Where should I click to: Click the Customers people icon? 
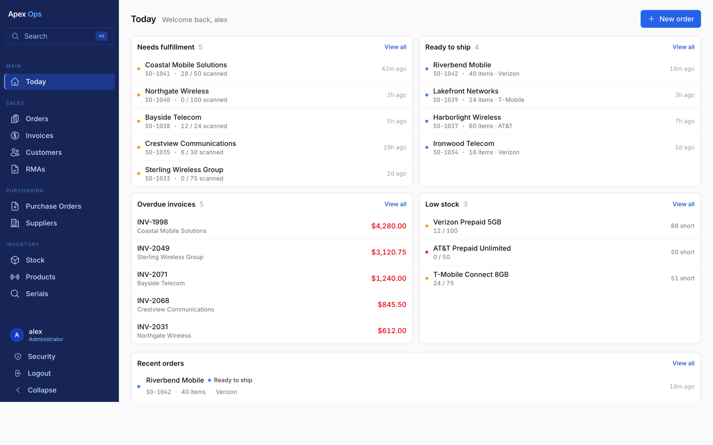point(15,152)
